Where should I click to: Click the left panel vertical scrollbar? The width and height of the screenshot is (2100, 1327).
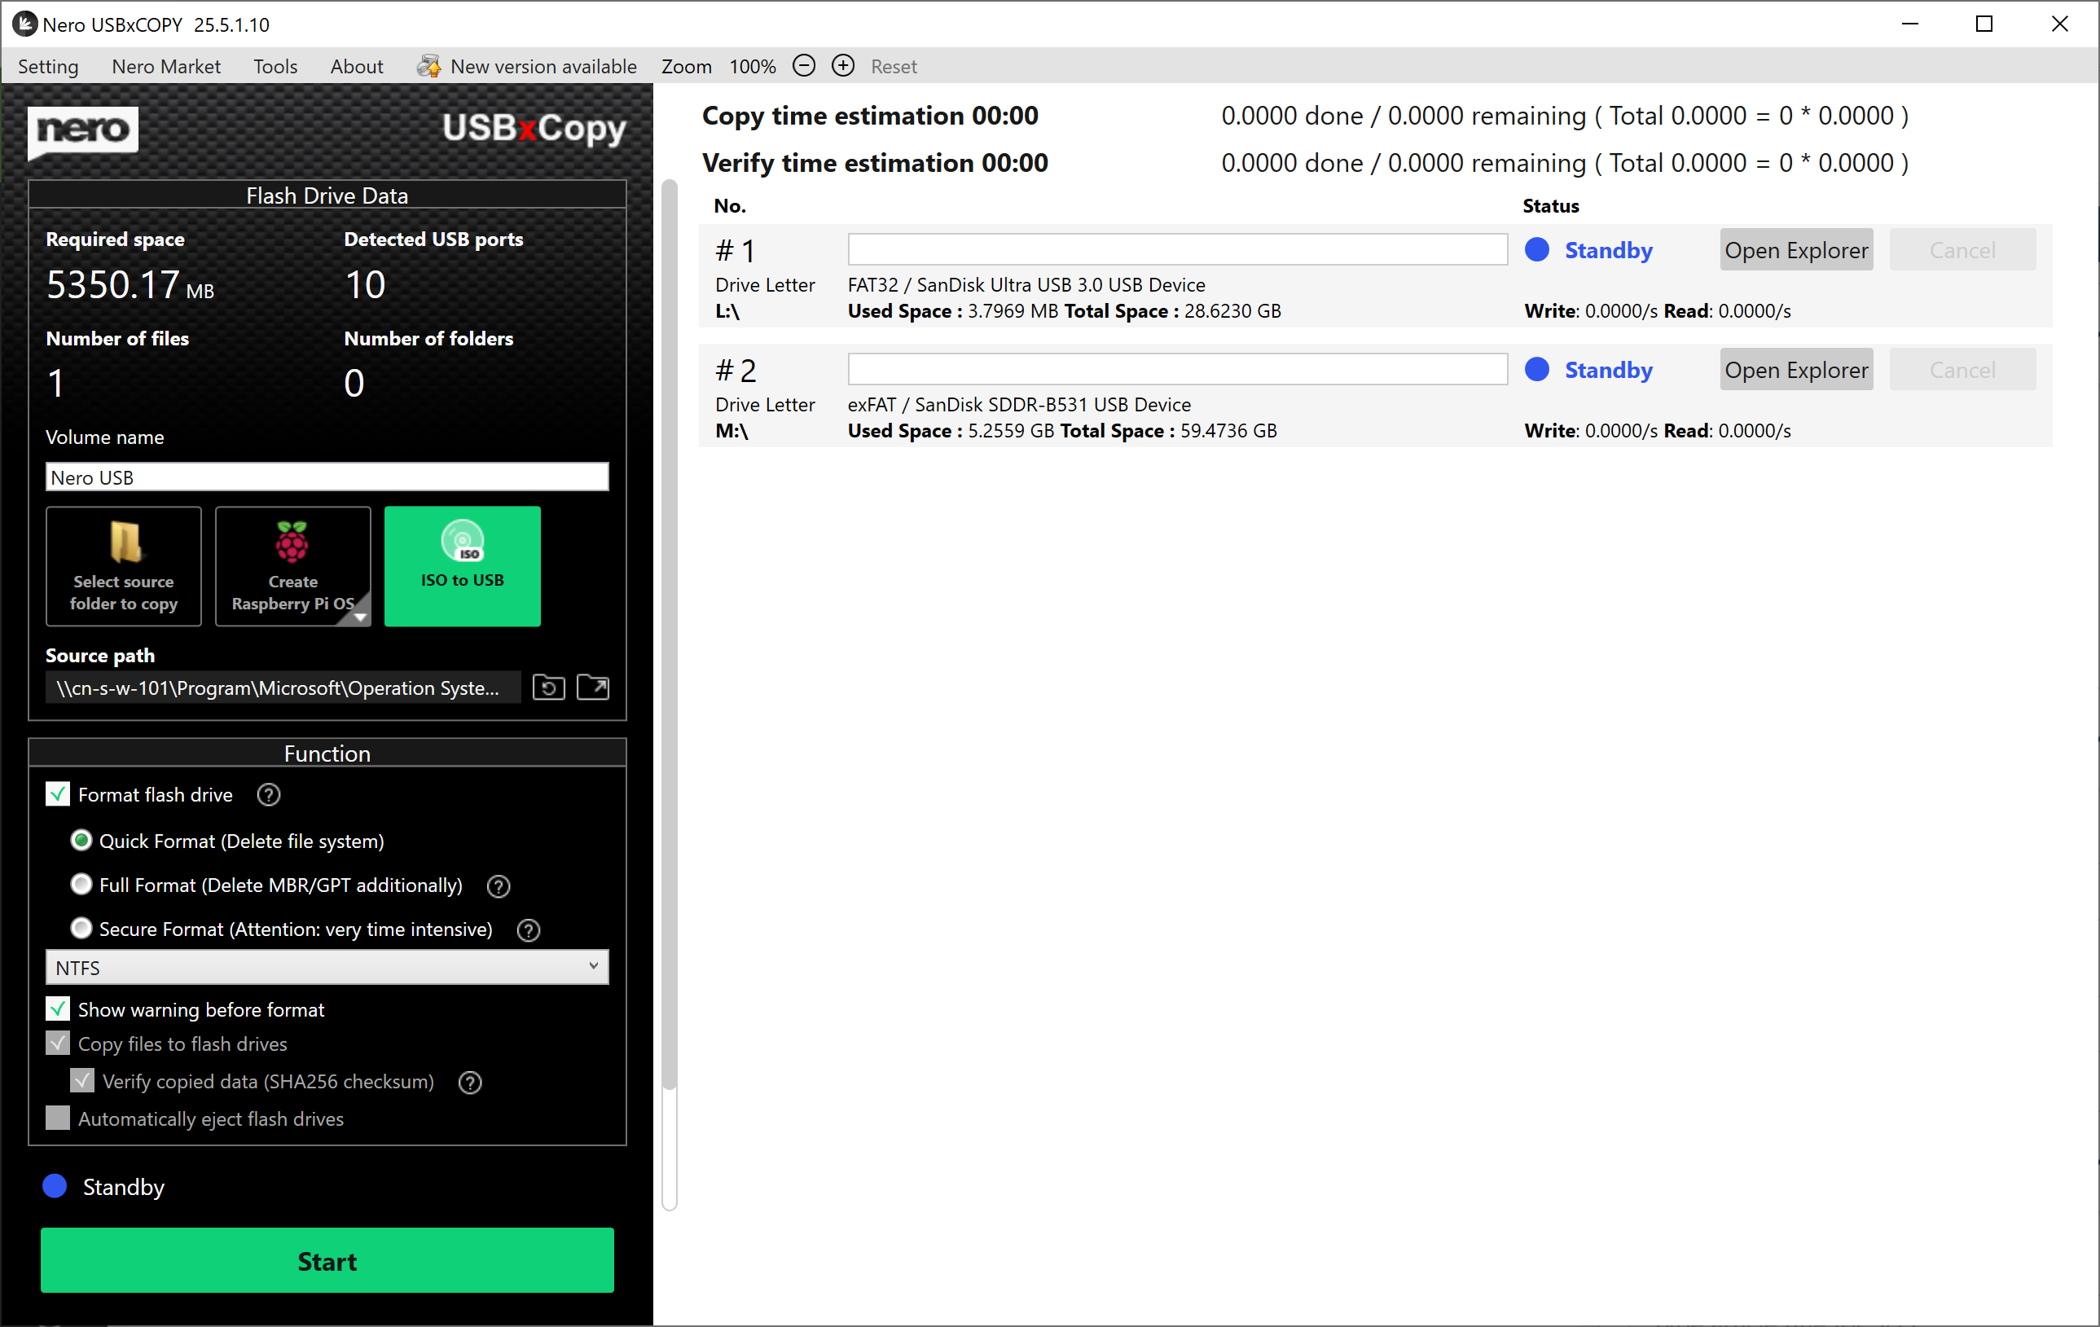click(x=669, y=635)
